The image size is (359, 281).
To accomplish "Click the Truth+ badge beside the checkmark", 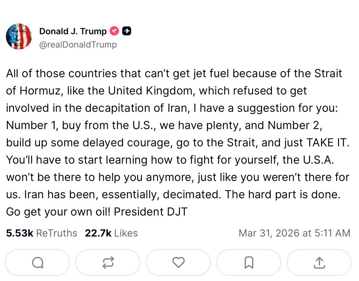I will (x=127, y=31).
